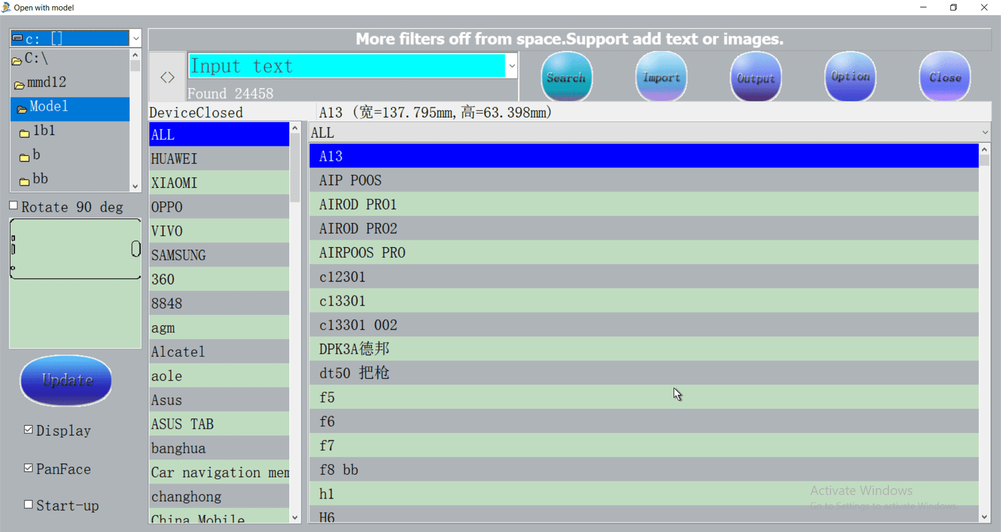The width and height of the screenshot is (1001, 532).
Task: Select SAMSUNG brand
Action: click(219, 255)
